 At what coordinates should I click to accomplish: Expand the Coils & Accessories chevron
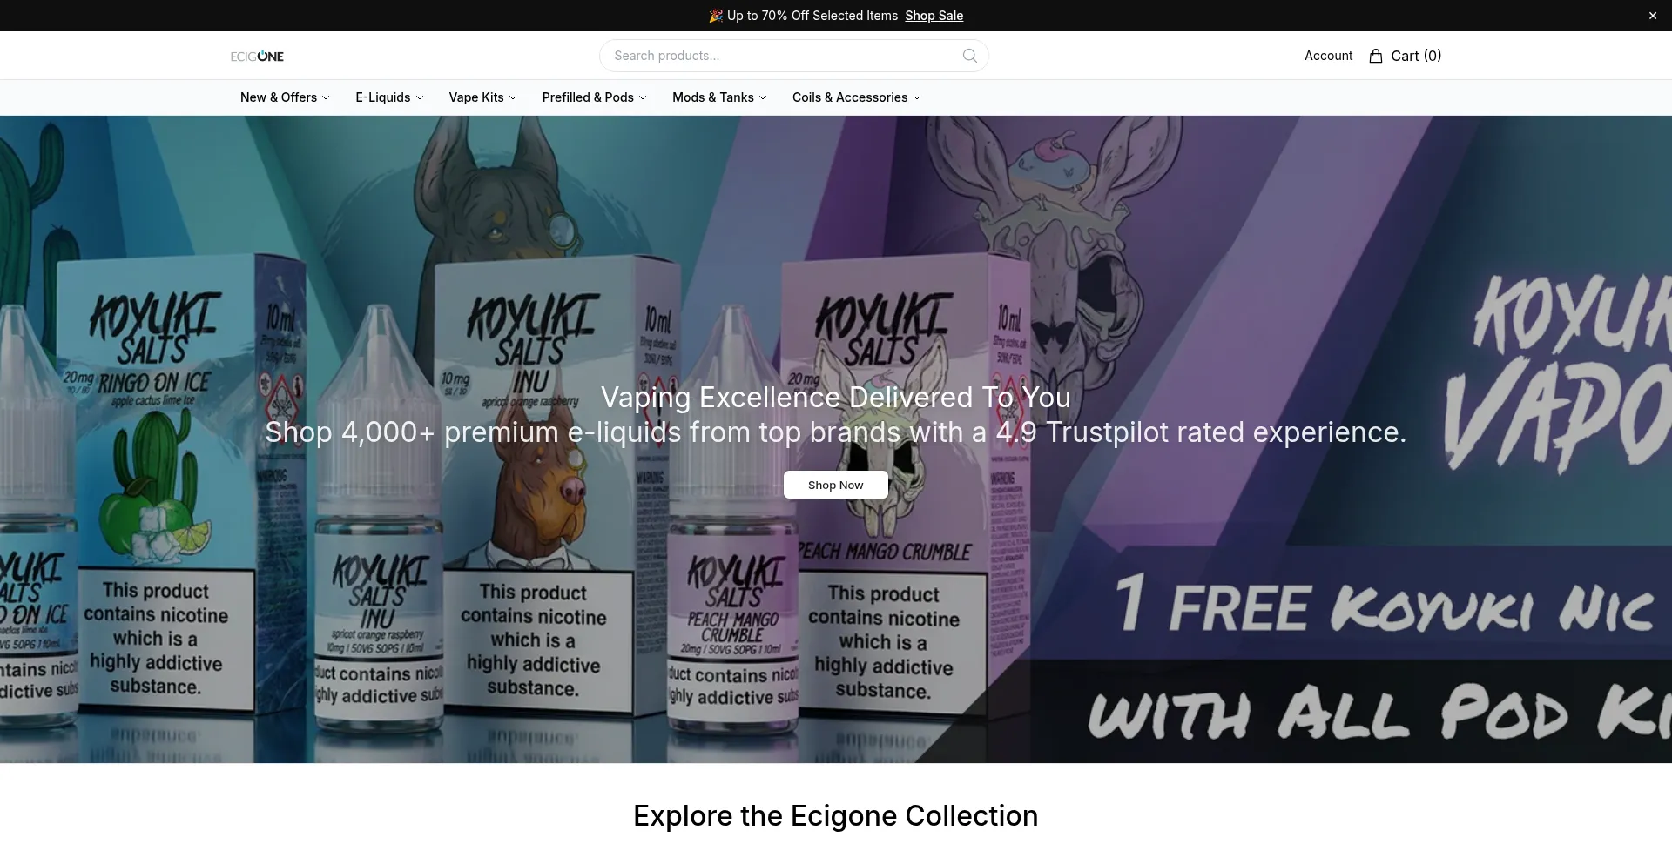click(x=916, y=97)
